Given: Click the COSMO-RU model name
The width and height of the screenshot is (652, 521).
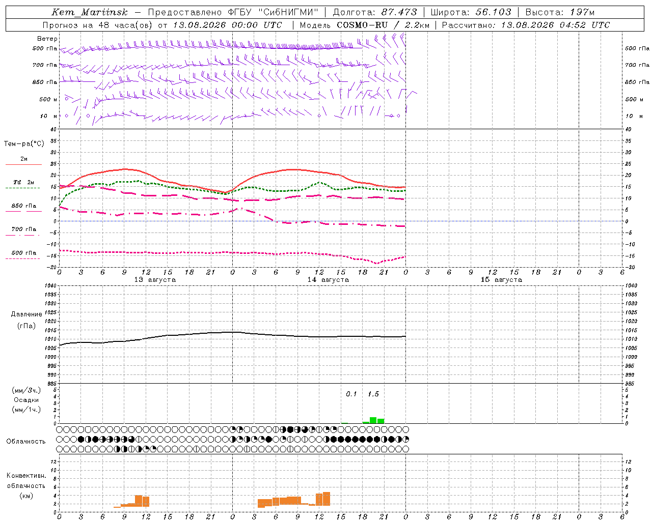Looking at the screenshot, I should click(x=362, y=25).
